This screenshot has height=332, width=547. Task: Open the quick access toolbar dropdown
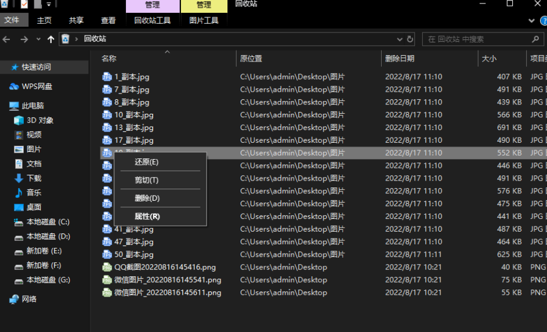coord(49,4)
